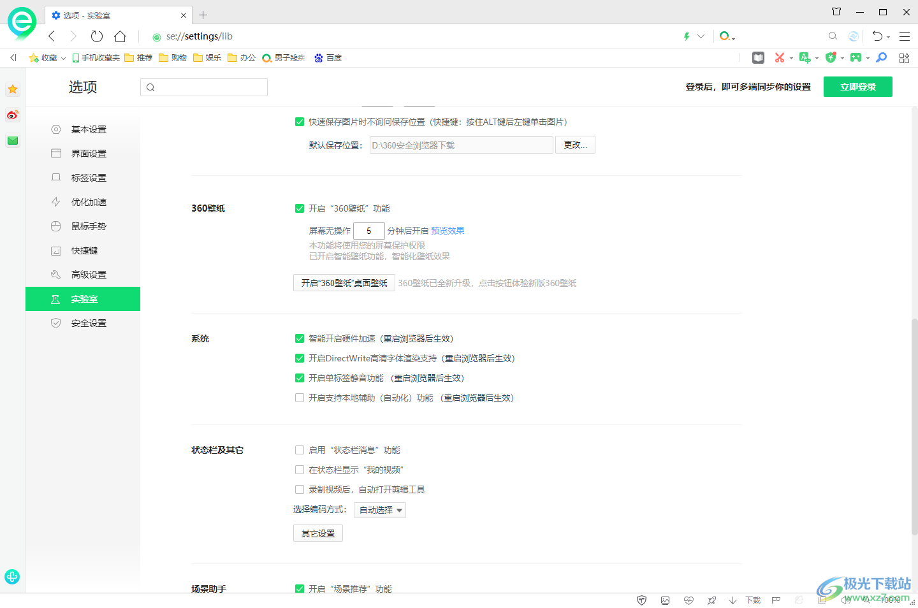Image resolution: width=918 pixels, height=608 pixels.
Task: Open the 娱乐 bookmark folder
Action: point(207,58)
